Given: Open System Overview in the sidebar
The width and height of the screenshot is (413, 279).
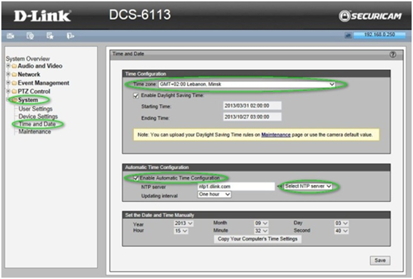Looking at the screenshot, I should pos(28,59).
